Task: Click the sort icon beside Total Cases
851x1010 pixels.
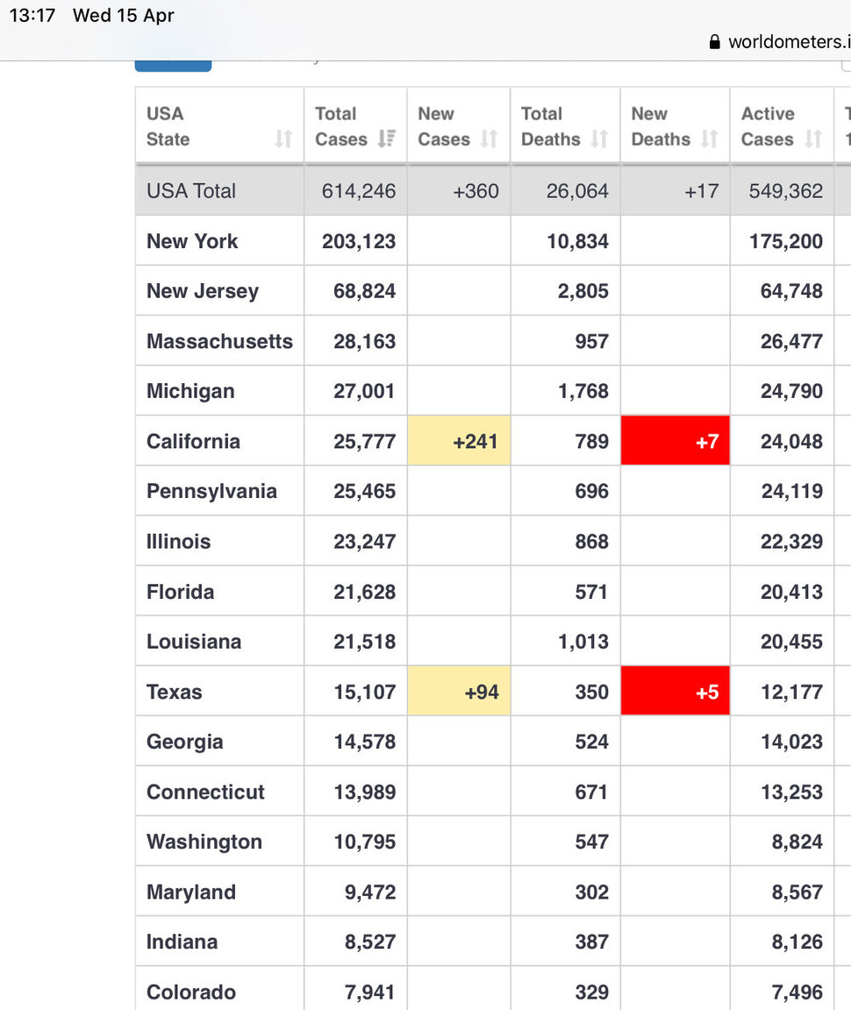Action: click(x=387, y=139)
